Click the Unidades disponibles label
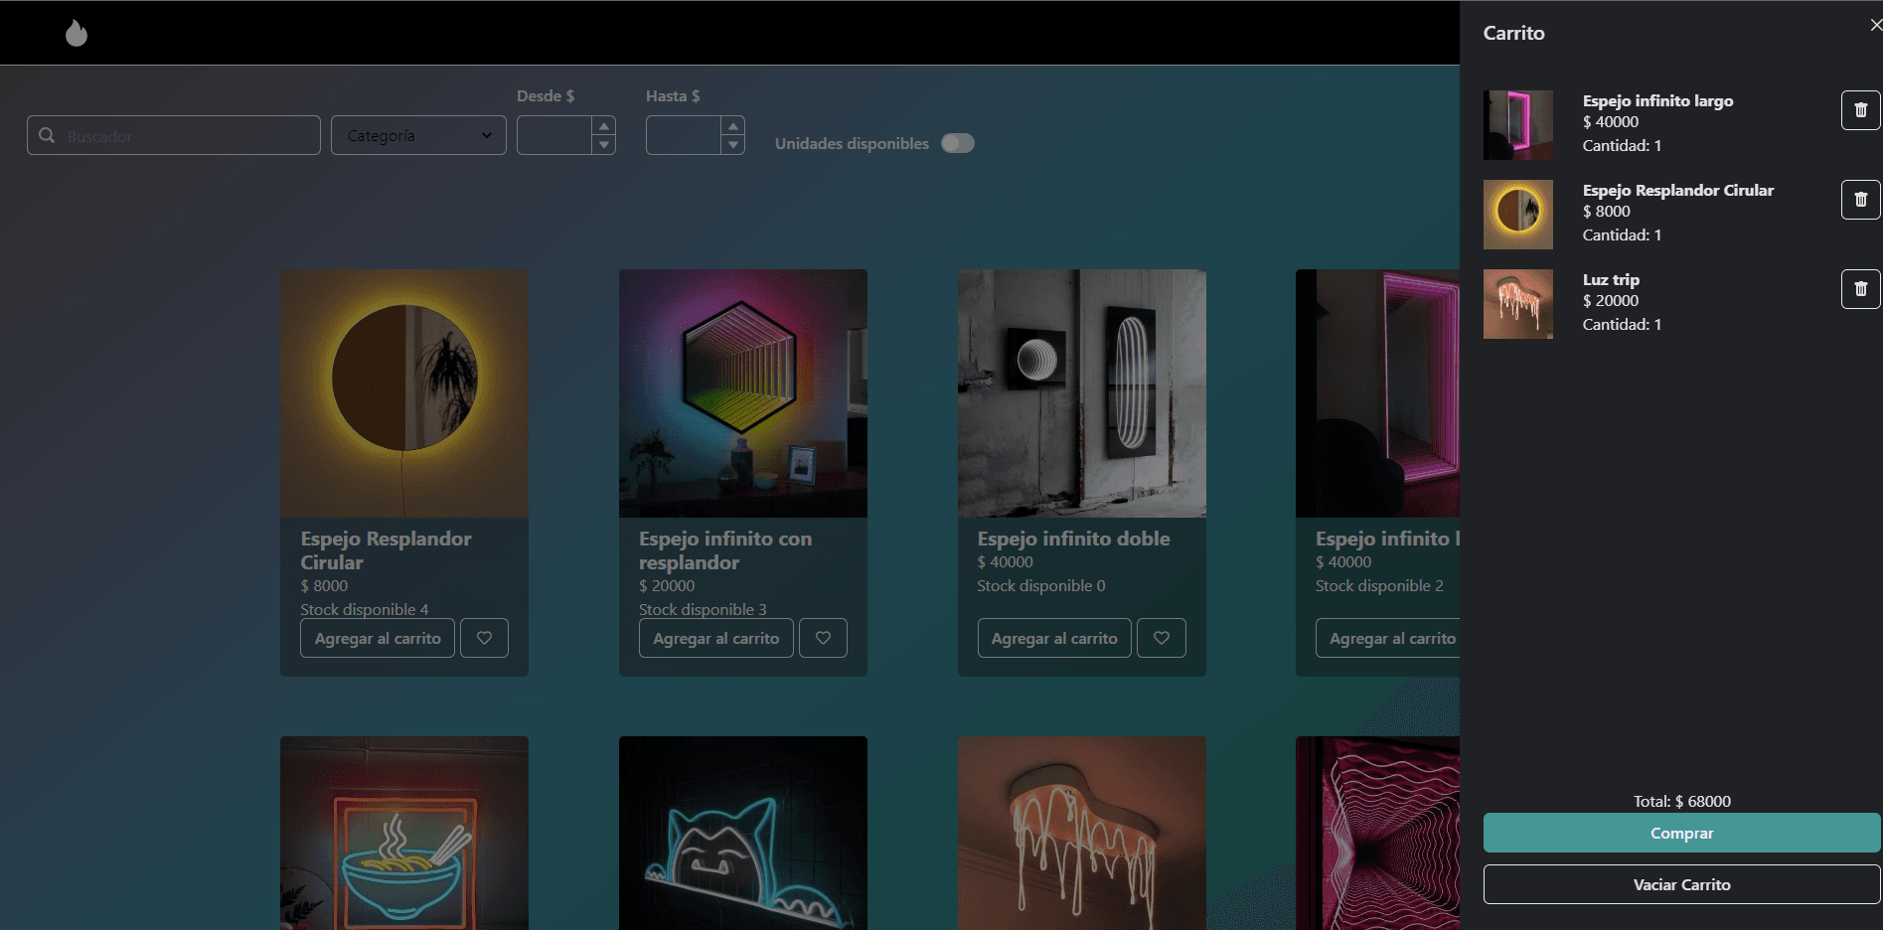Screen dimensions: 1883x930 [852, 143]
